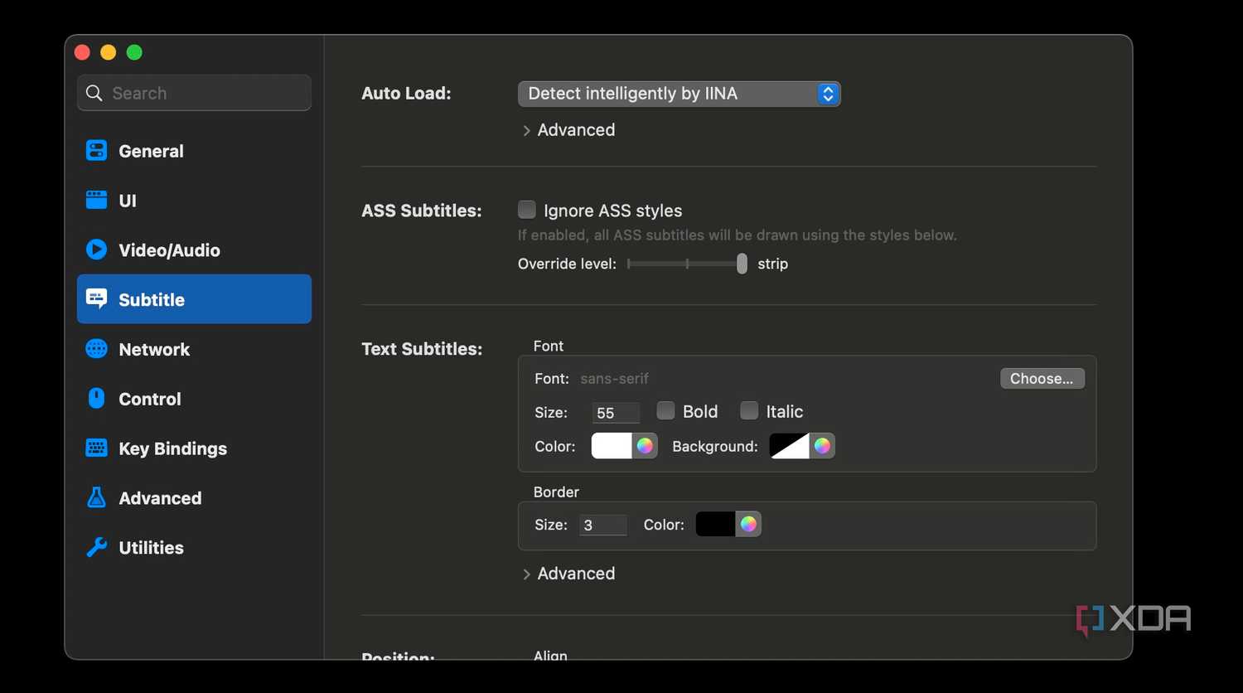
Task: Click the black Border color swatch
Action: [x=716, y=524]
